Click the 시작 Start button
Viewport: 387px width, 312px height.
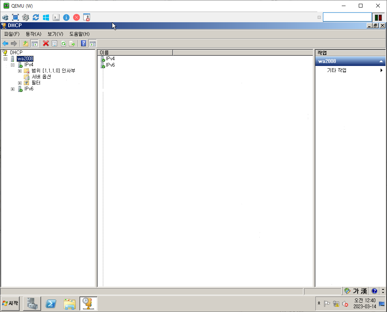coord(11,303)
